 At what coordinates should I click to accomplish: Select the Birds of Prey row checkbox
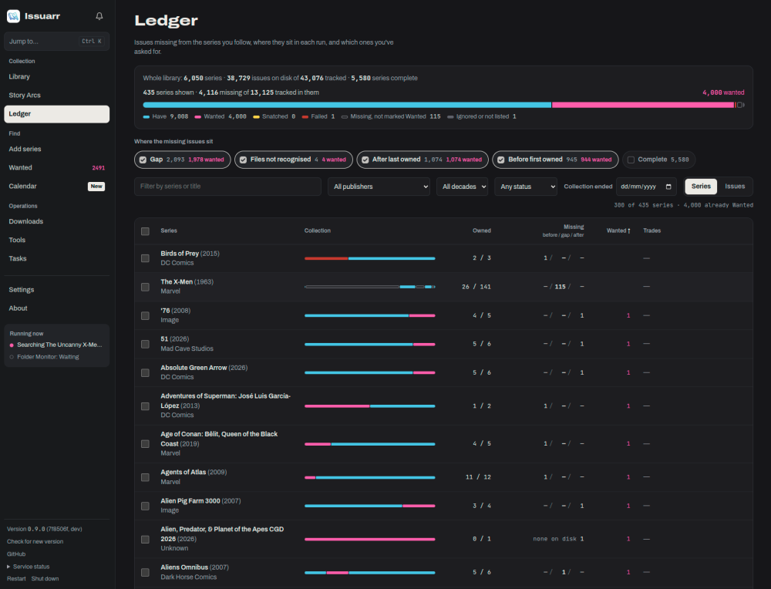point(145,258)
